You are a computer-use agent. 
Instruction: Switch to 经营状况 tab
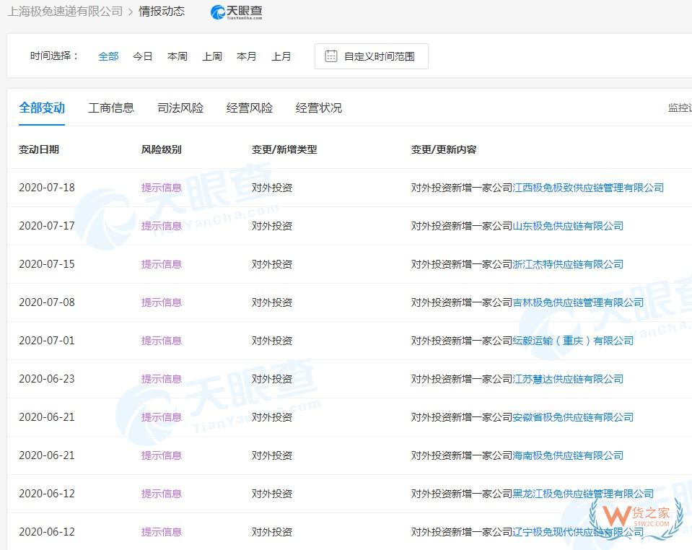[x=319, y=108]
